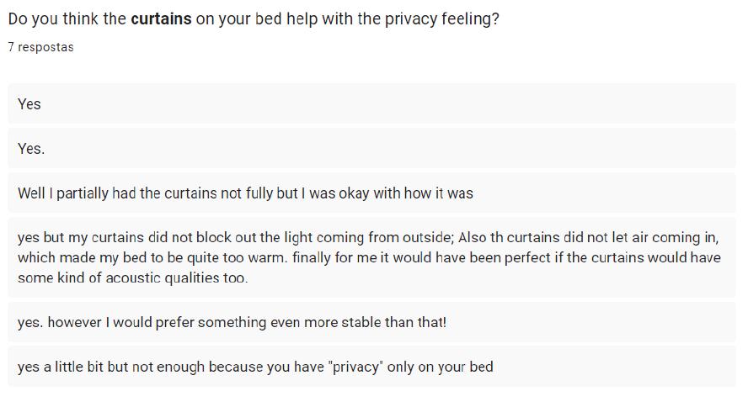Select response "yes a little bit but not enough"
Image resolution: width=748 pixels, height=407 pixels.
pos(371,367)
